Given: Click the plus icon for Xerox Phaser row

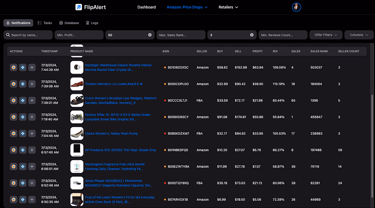Looking at the screenshot, I should (32, 183).
